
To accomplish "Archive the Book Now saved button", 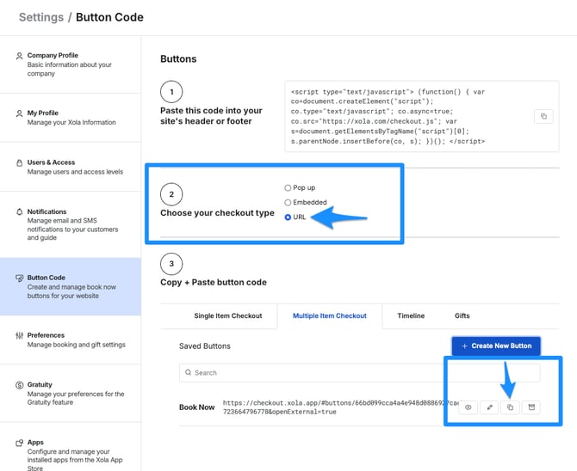I will tap(531, 407).
